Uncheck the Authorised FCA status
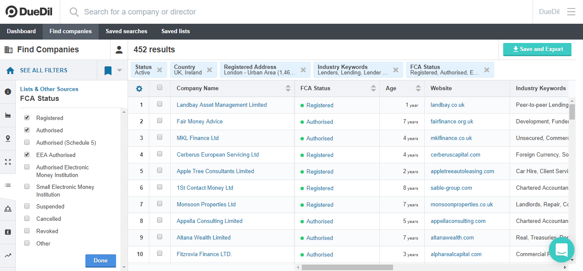 coord(27,130)
